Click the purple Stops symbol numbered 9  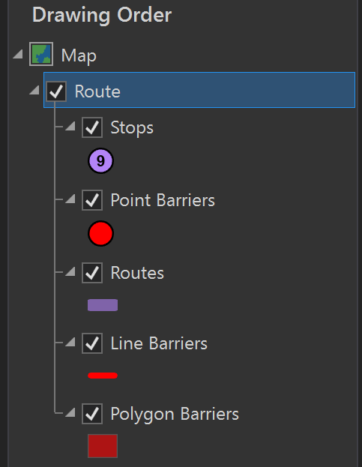100,161
